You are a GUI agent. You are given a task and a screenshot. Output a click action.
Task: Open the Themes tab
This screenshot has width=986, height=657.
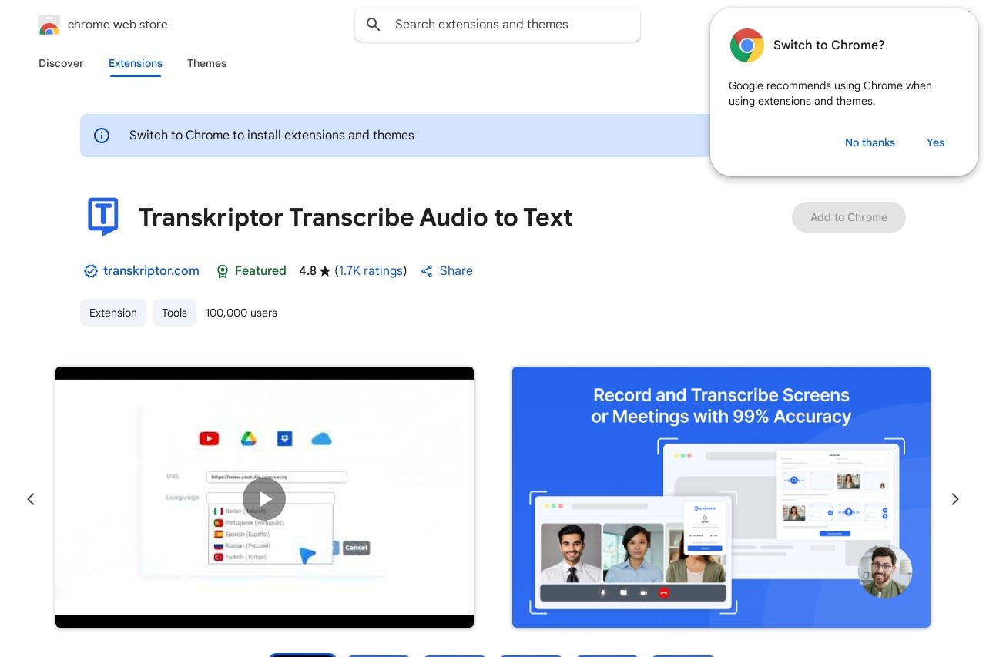pyautogui.click(x=206, y=63)
